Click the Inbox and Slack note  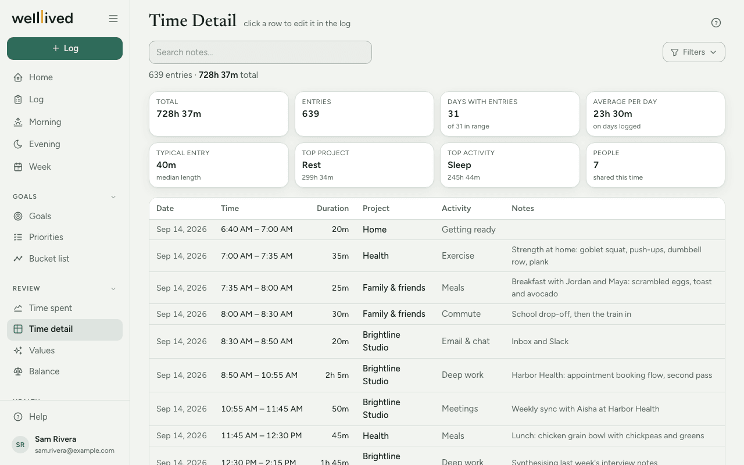point(540,341)
